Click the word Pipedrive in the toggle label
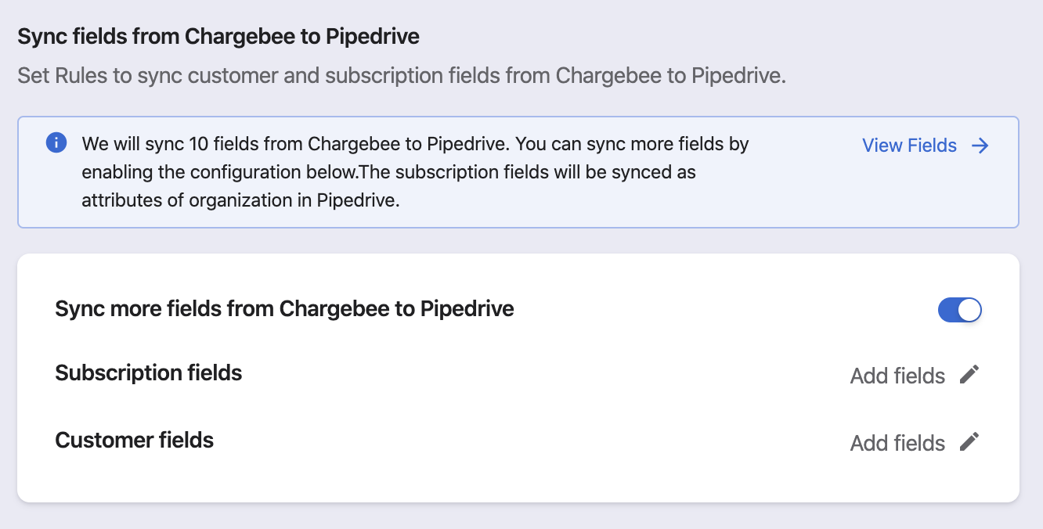Image resolution: width=1043 pixels, height=529 pixels. pos(467,308)
